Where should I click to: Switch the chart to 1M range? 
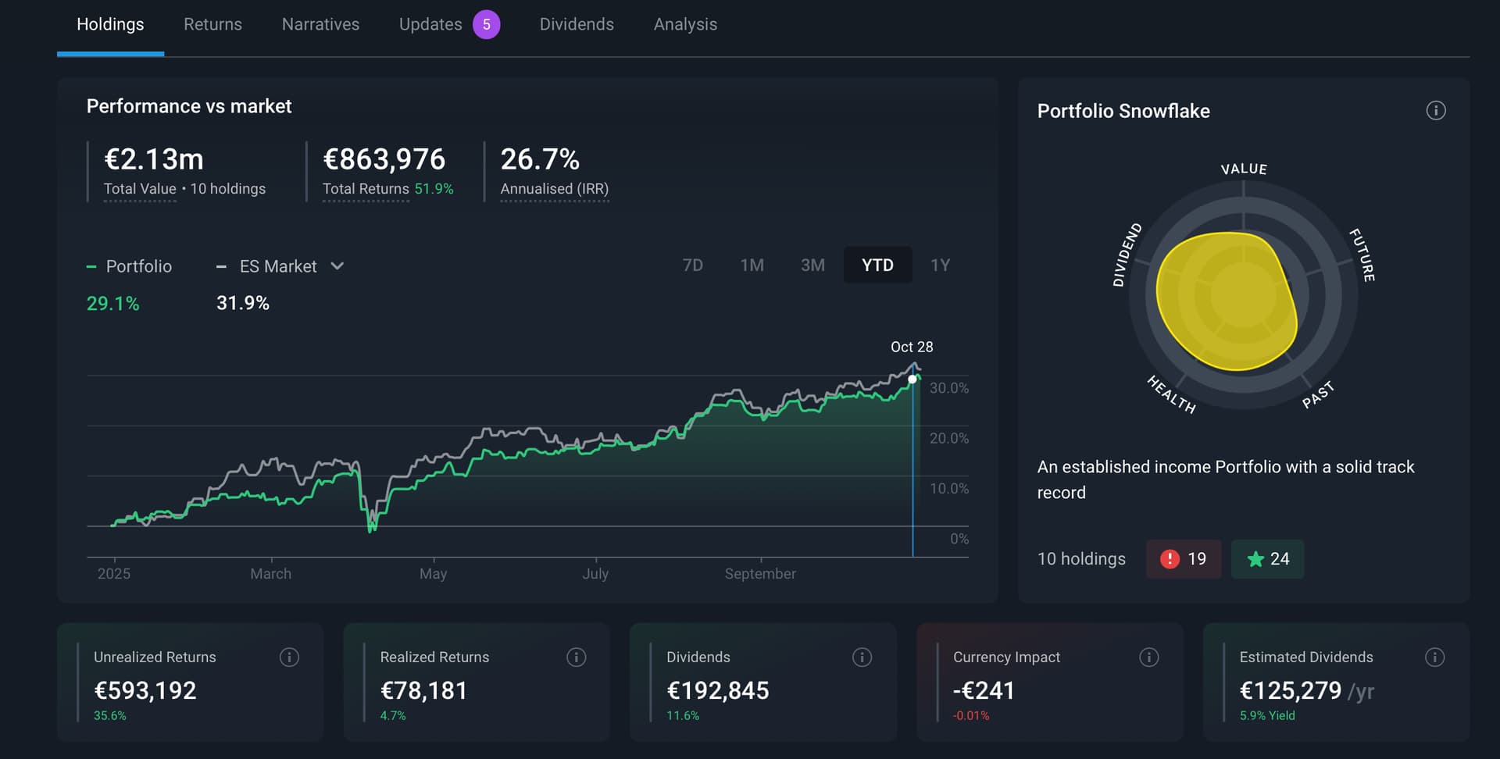[x=752, y=265]
